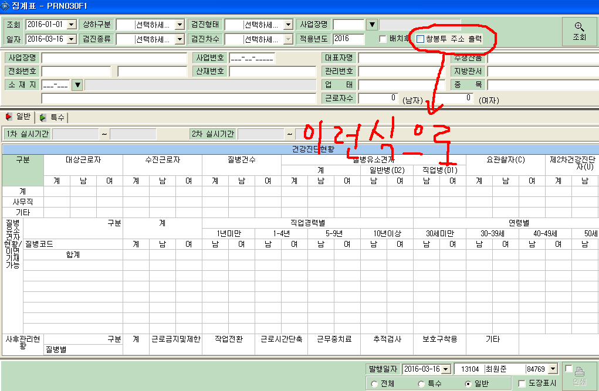This screenshot has width=599, height=391.
Task: Select the 특수 radio button at bottom
Action: tap(421, 384)
